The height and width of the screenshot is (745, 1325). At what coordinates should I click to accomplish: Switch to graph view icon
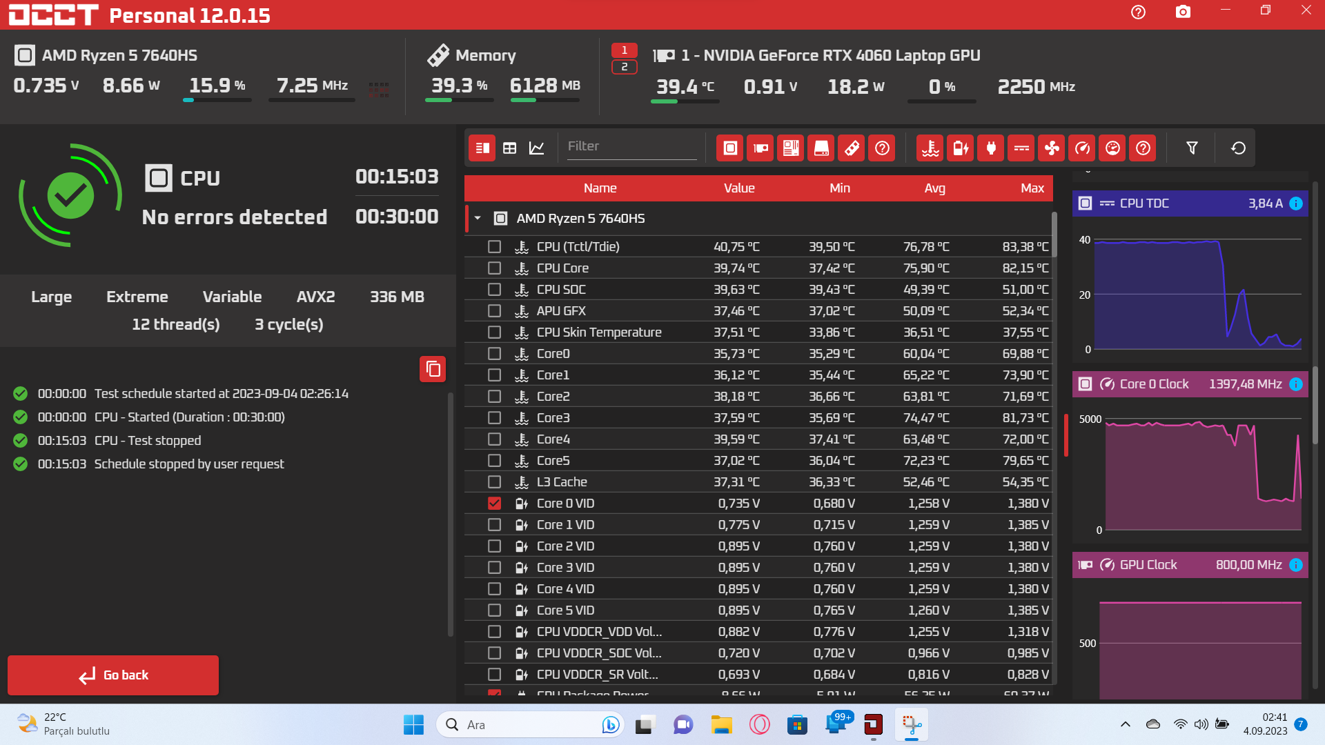(536, 148)
